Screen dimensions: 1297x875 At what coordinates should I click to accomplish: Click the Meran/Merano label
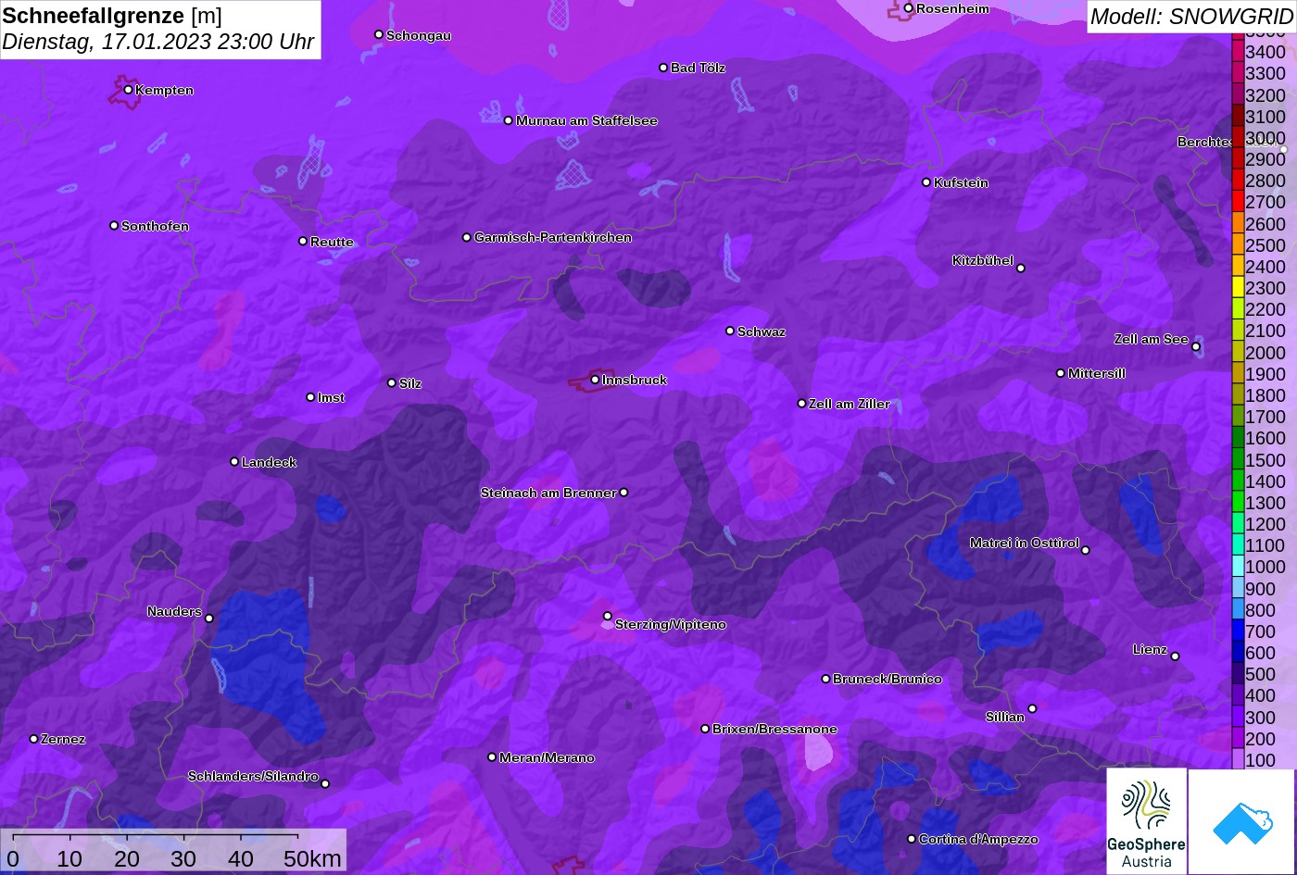547,757
